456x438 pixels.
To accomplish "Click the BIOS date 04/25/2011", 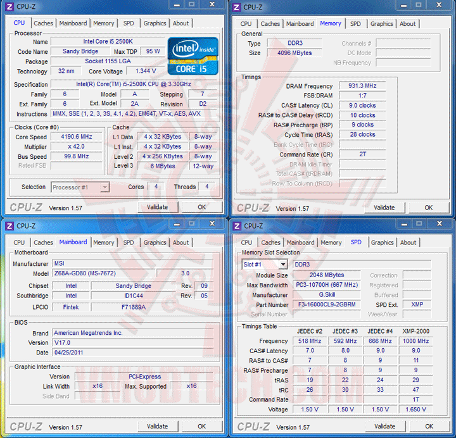I will (133, 353).
